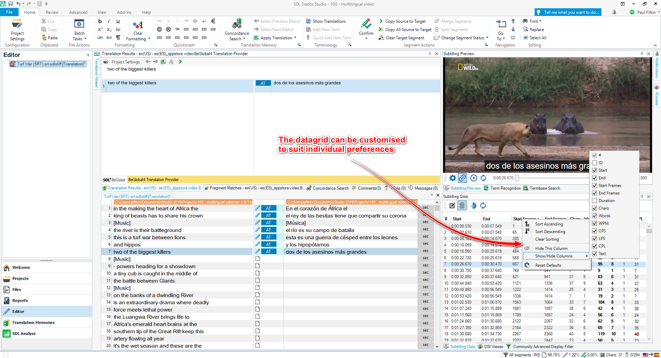Select the Turf War (SRT).srt.sdlxliff file
This screenshot has height=358, width=661.
pos(48,64)
